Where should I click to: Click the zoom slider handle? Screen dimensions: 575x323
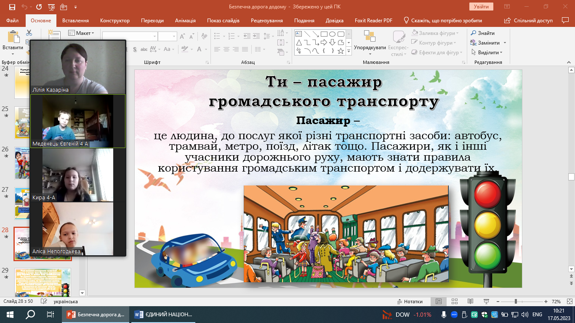[516, 302]
